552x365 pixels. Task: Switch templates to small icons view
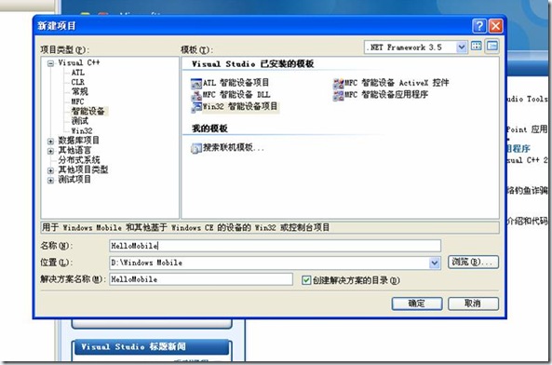[x=492, y=47]
